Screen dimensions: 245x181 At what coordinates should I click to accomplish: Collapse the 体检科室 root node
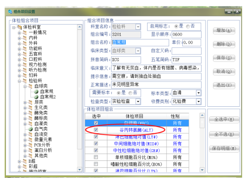(14, 28)
